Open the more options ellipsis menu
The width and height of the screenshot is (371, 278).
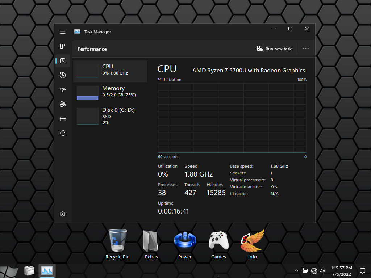[306, 49]
